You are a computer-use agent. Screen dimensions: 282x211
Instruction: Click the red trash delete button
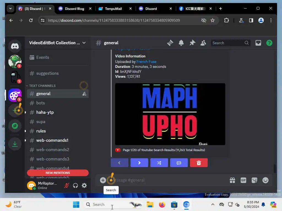pyautogui.click(x=199, y=163)
